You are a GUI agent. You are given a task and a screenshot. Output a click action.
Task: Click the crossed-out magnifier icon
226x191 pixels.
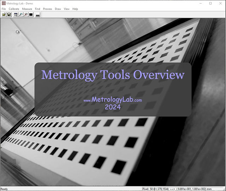tap(26, 14)
